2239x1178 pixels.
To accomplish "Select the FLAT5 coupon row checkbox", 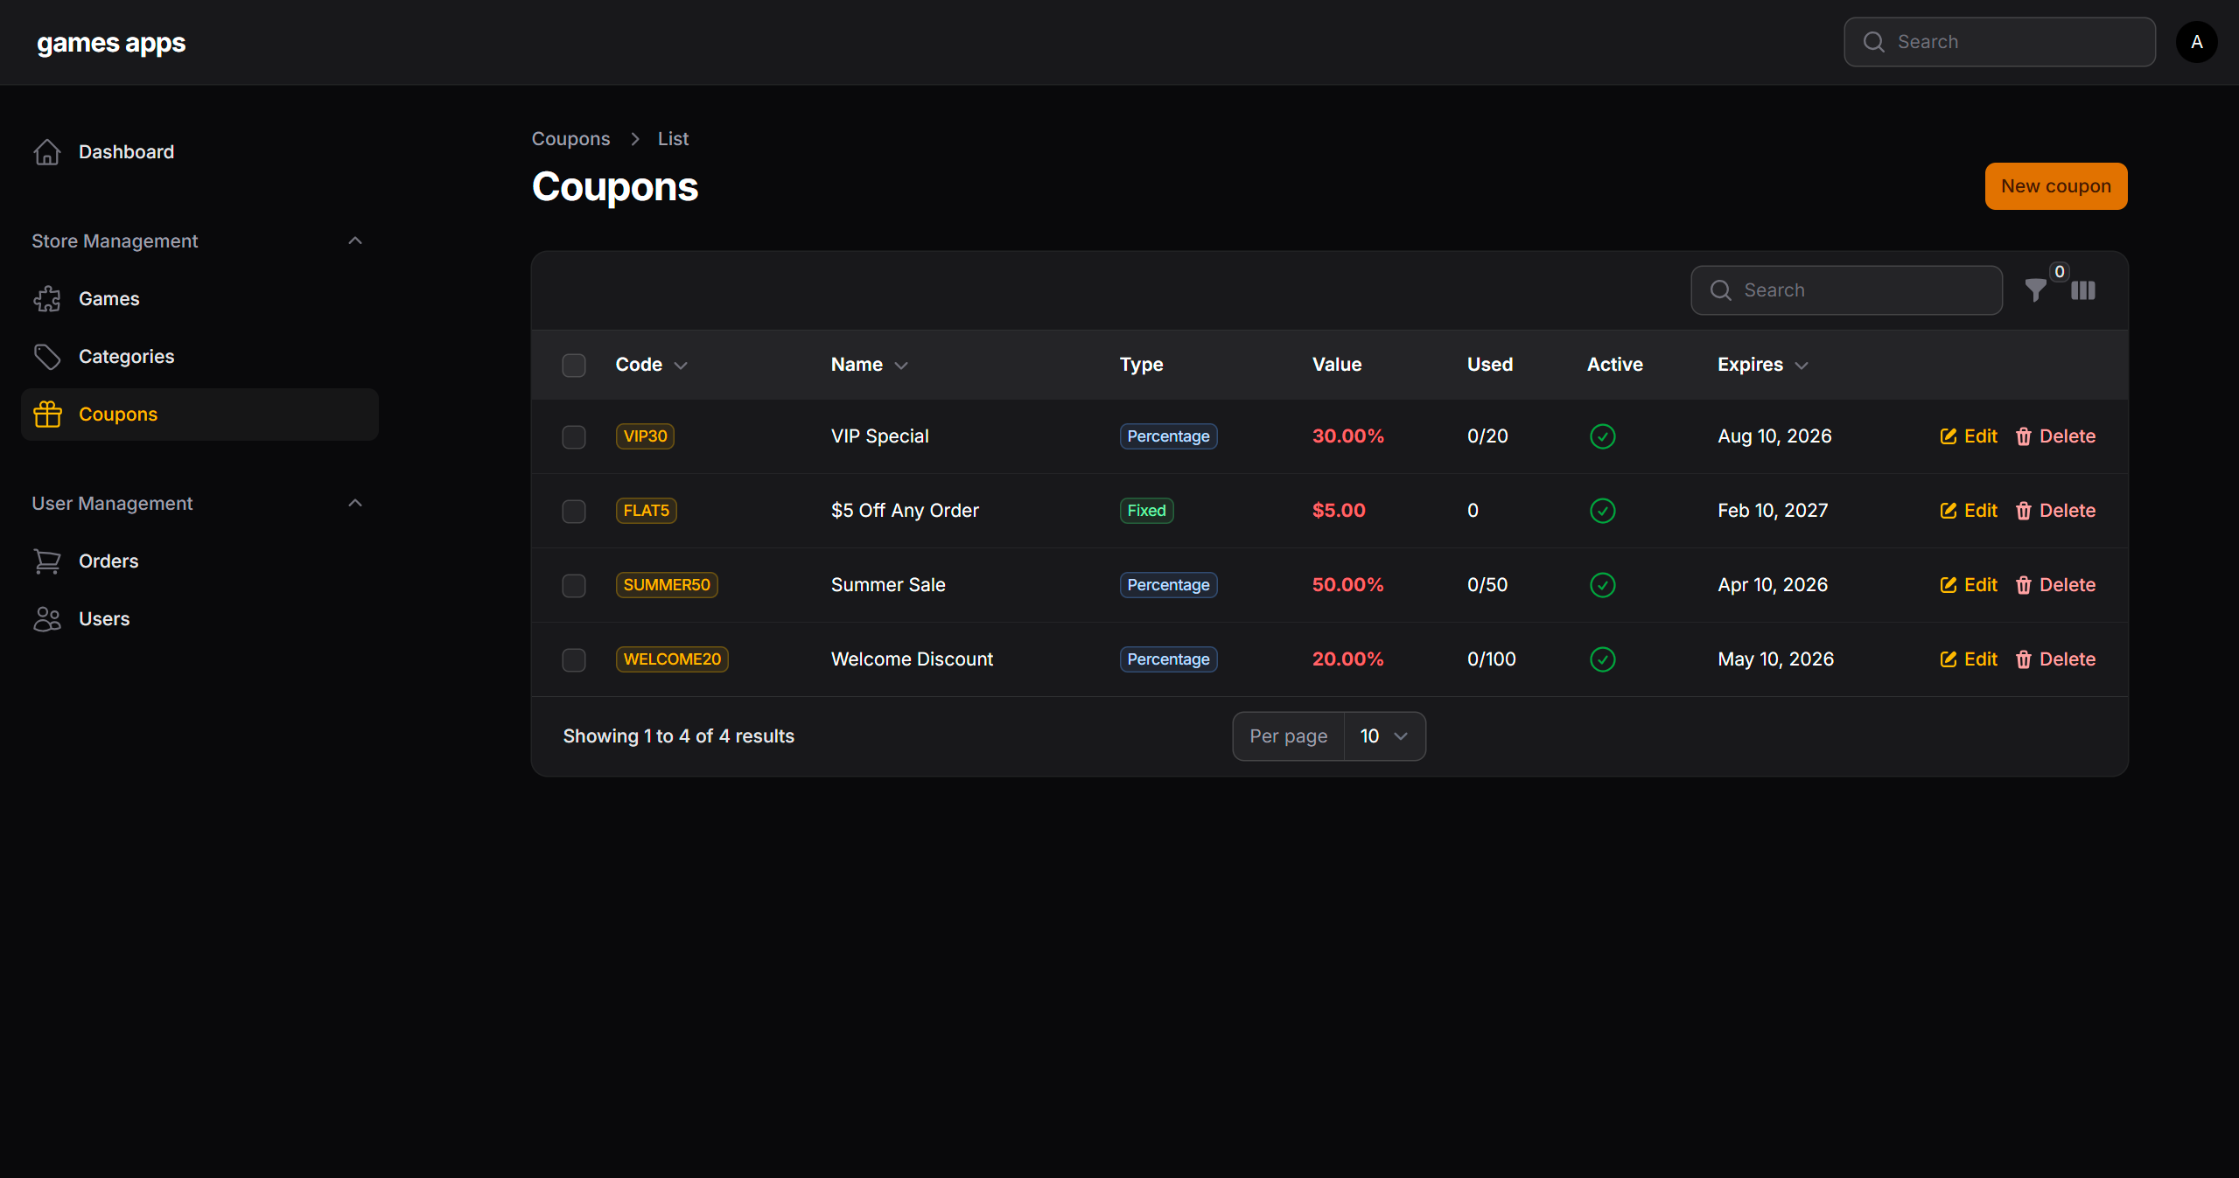I will point(574,511).
